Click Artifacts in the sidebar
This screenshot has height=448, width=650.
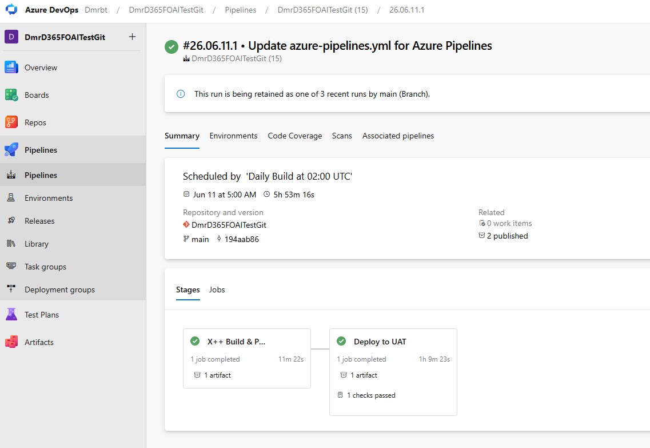pyautogui.click(x=39, y=342)
